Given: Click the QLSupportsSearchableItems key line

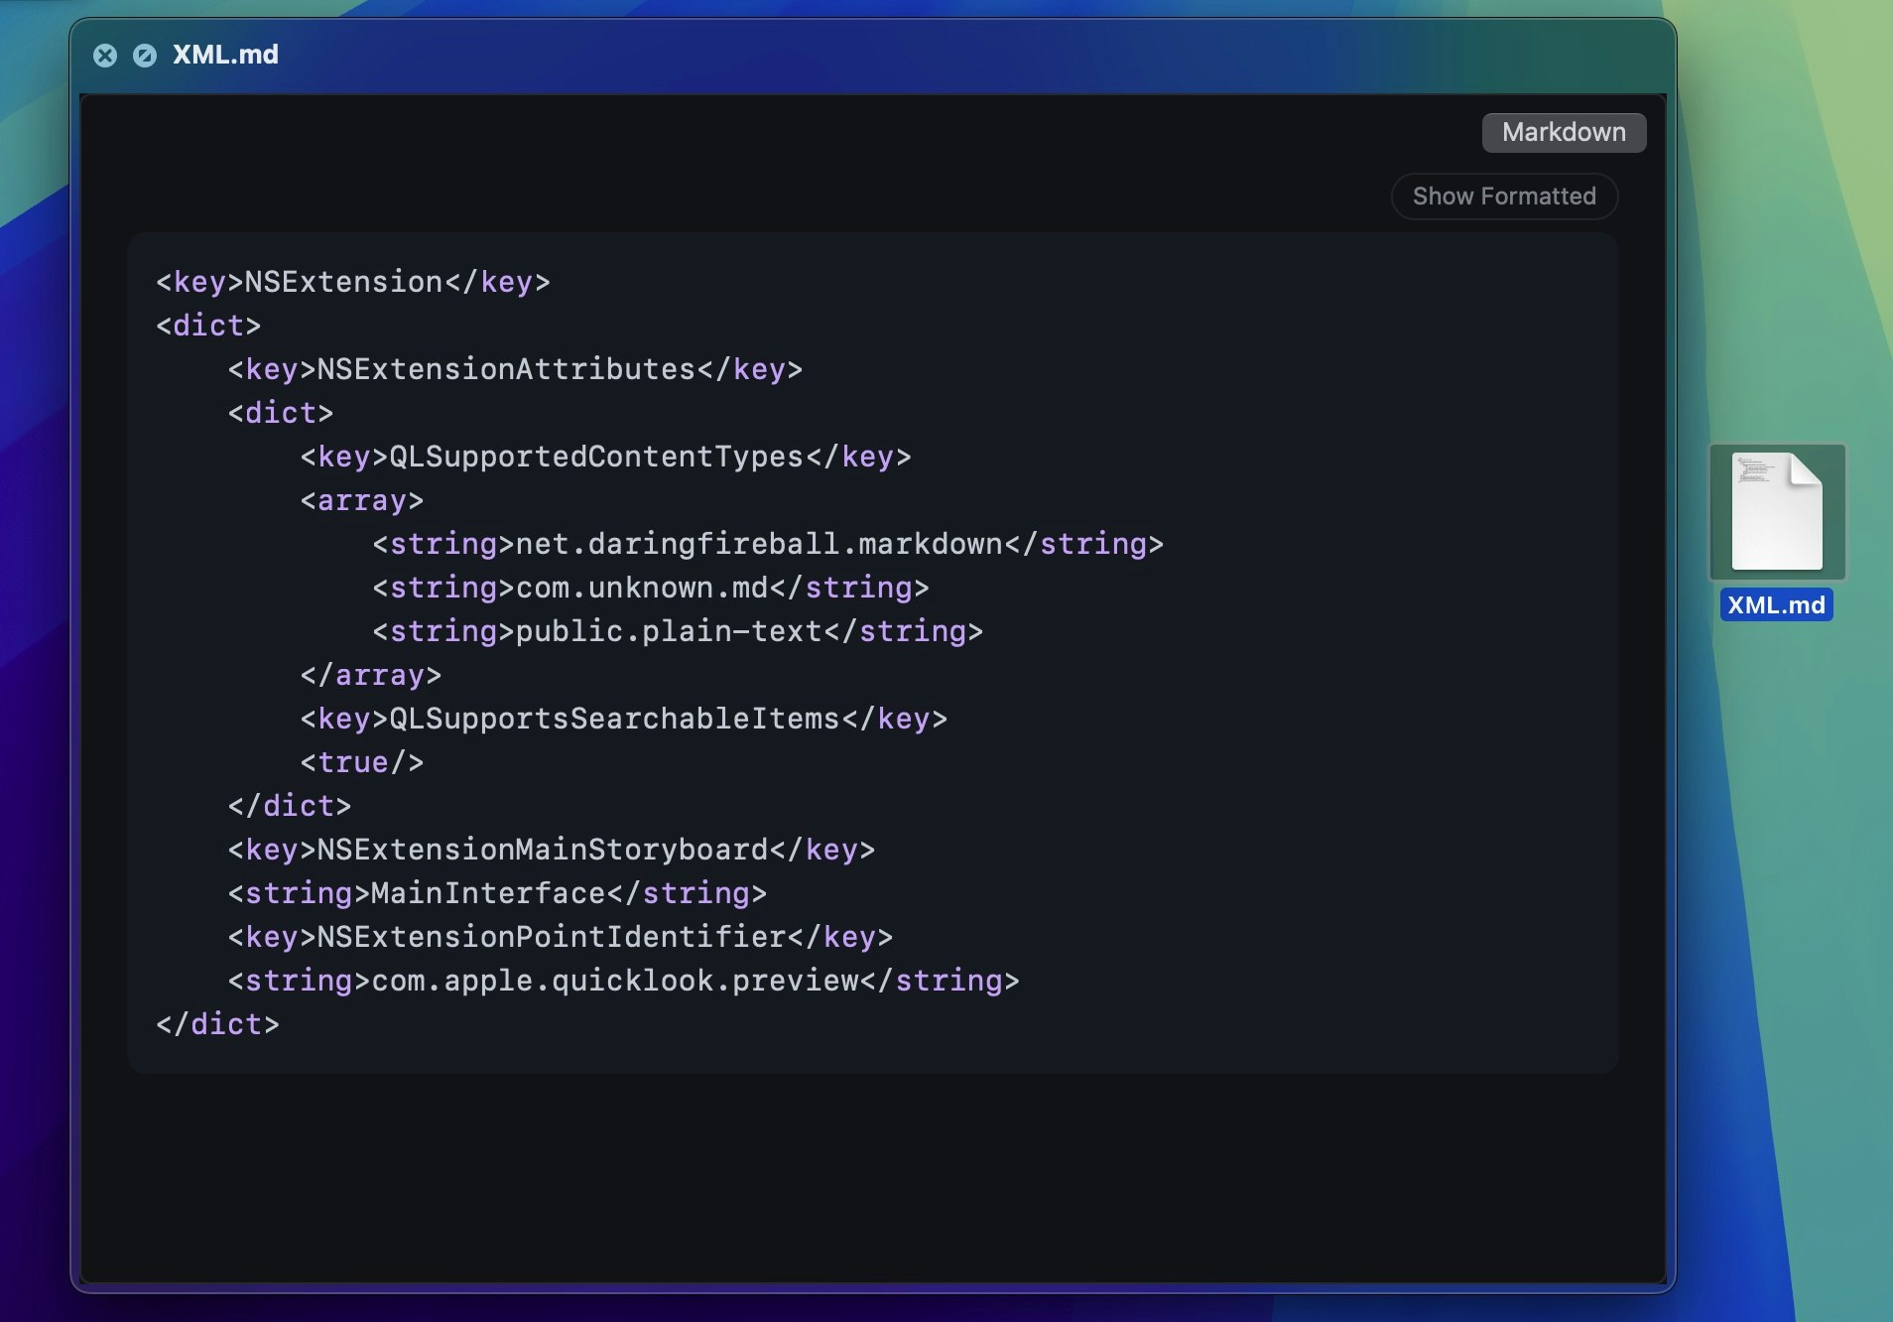Looking at the screenshot, I should coord(625,718).
